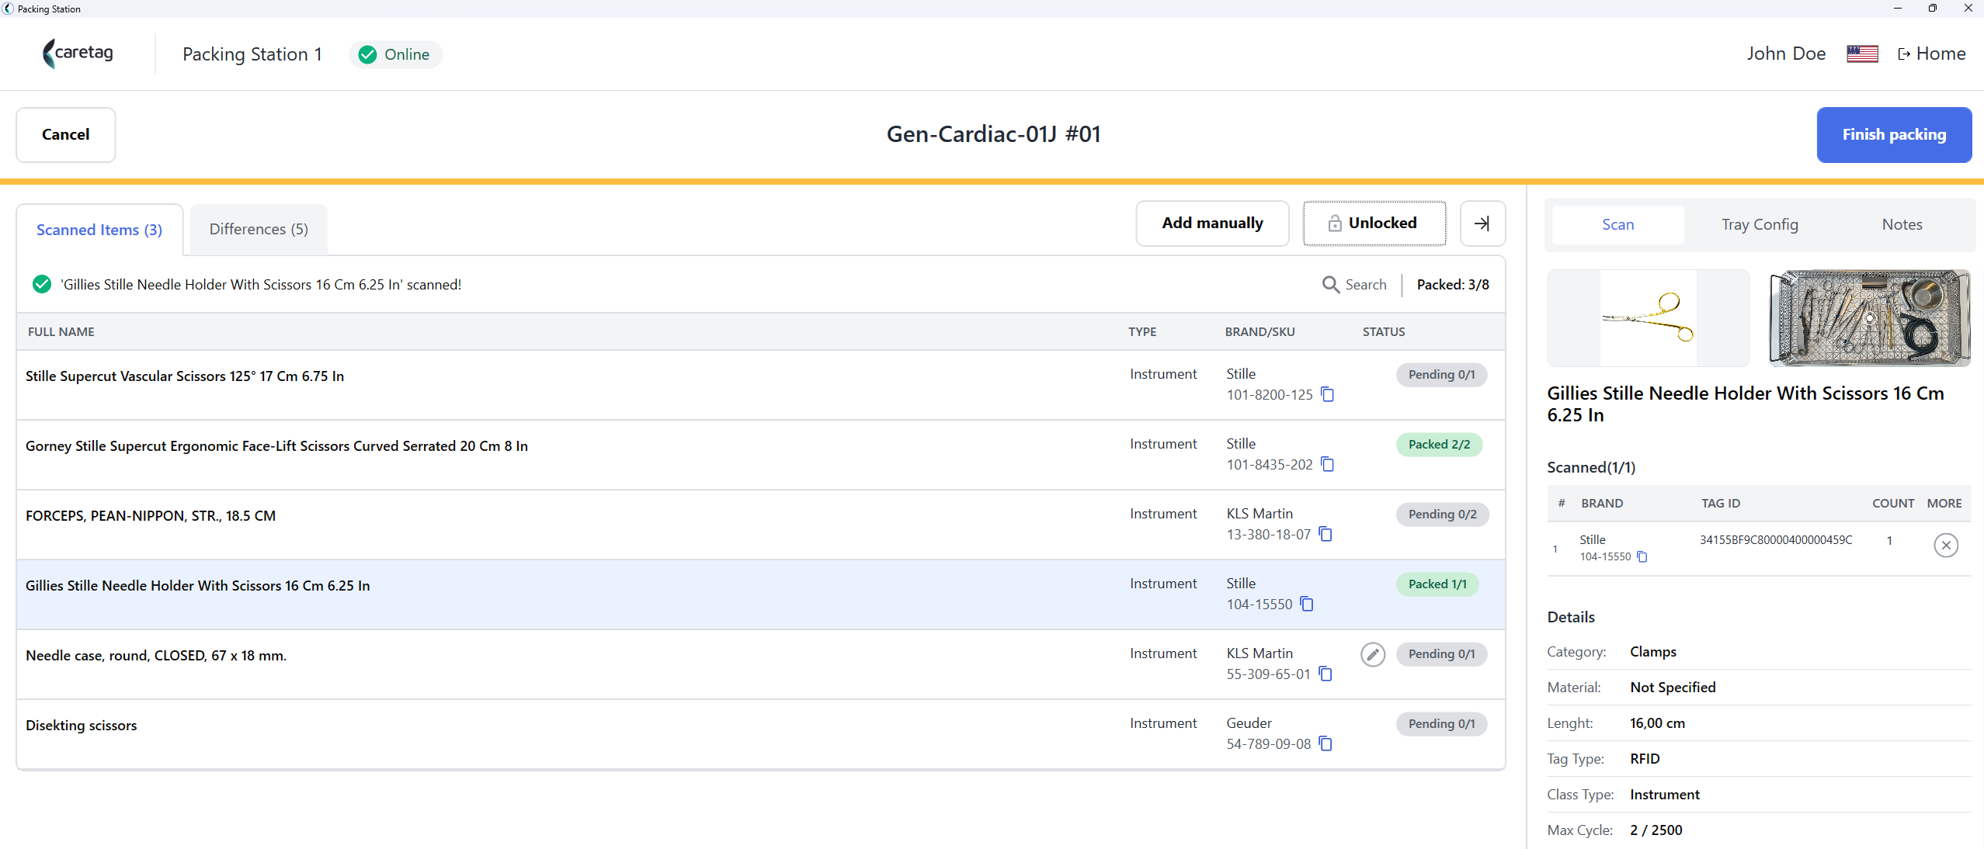1984x849 pixels.
Task: Open the Notes tab
Action: (1902, 225)
